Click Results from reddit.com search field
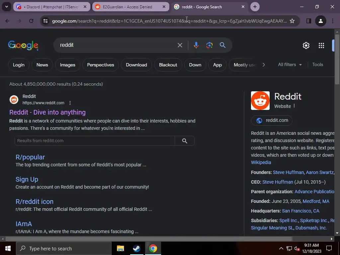 (x=95, y=141)
